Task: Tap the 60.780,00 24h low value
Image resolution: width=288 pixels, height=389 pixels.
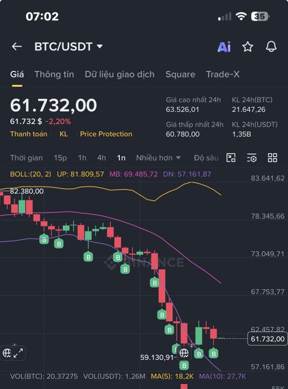Action: [182, 134]
